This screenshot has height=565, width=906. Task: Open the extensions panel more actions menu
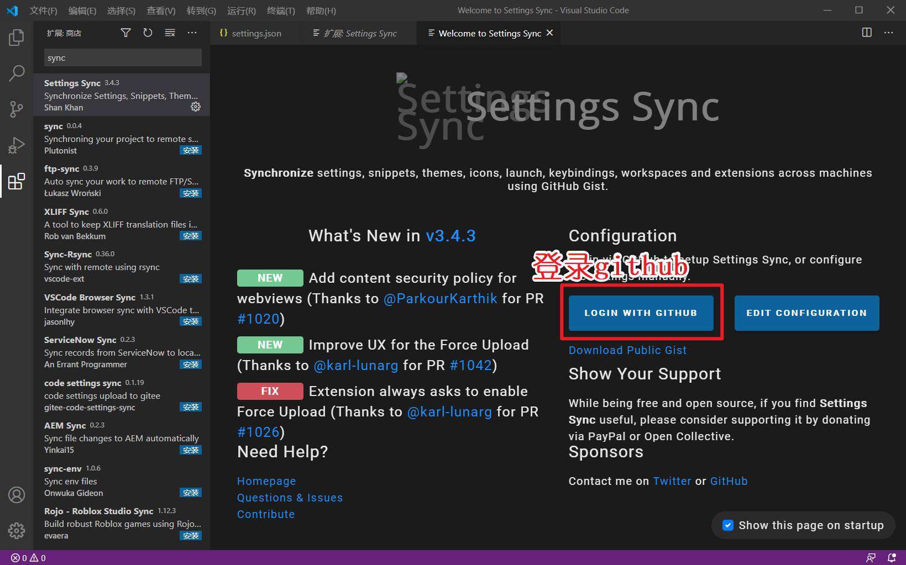click(192, 33)
